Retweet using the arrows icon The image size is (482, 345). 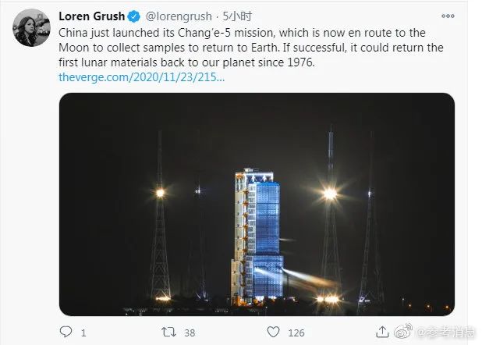tap(167, 332)
